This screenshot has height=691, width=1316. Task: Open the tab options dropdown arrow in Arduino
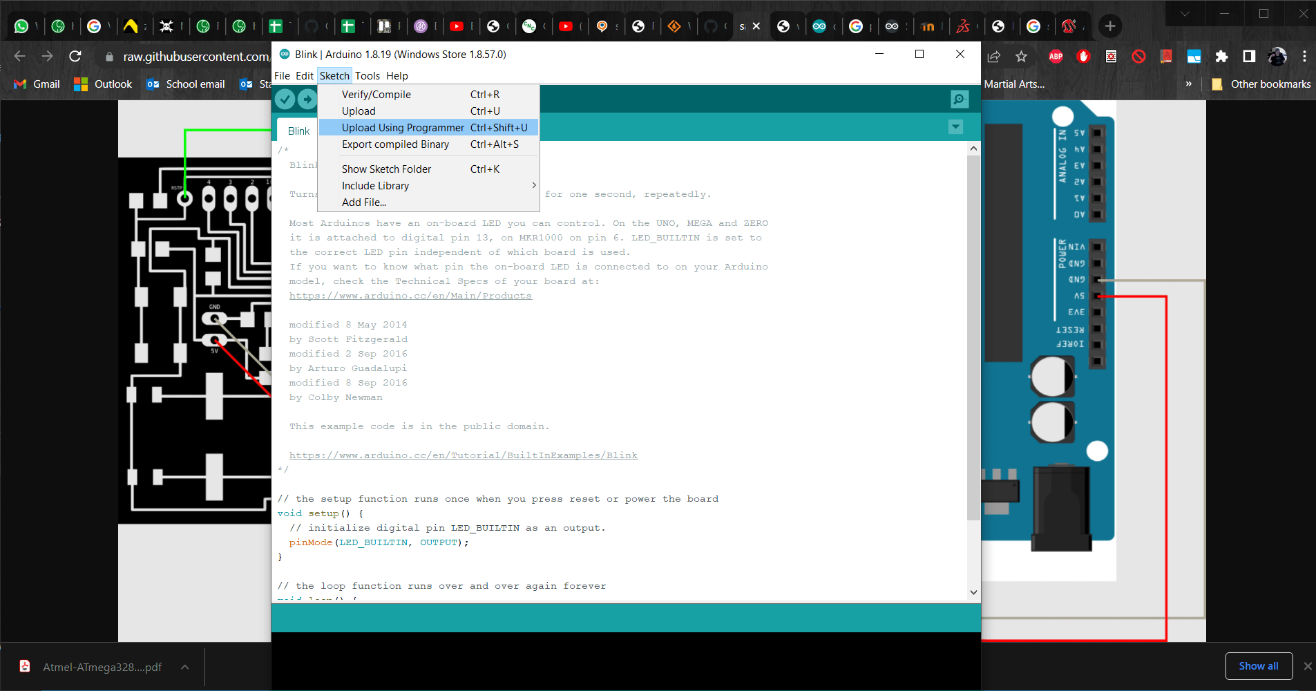955,127
